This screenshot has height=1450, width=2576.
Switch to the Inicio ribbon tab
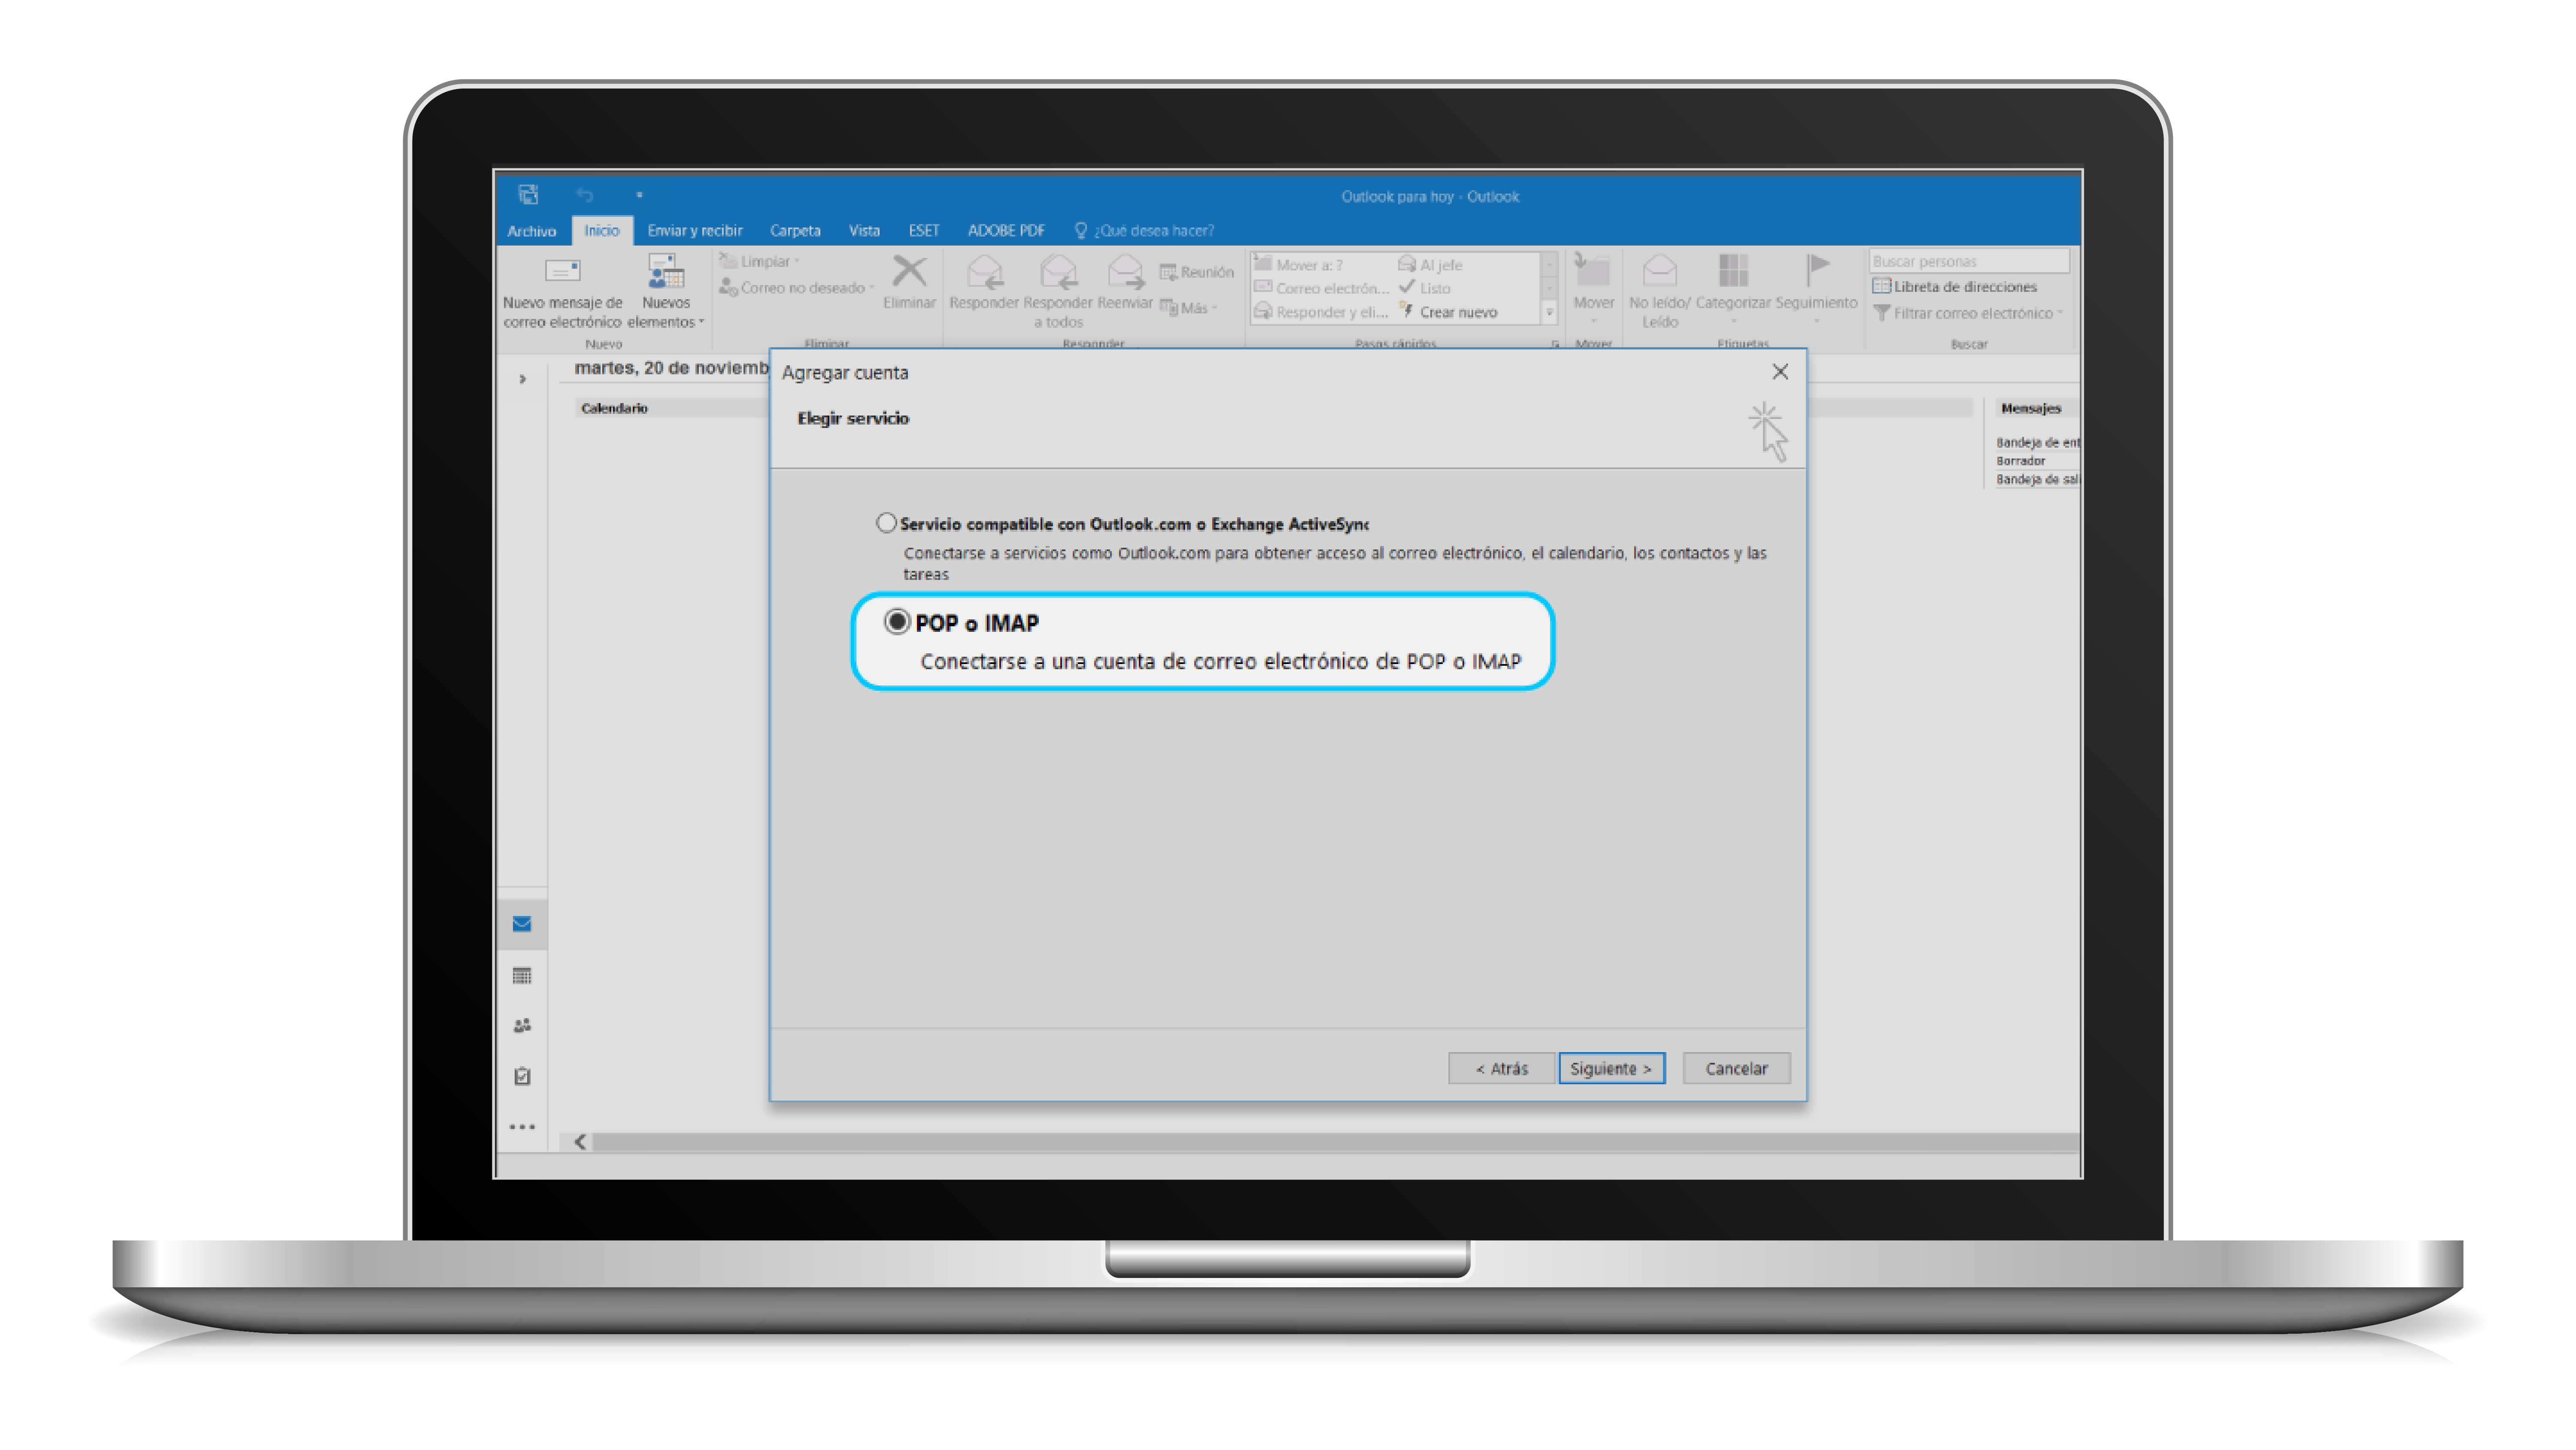click(602, 231)
